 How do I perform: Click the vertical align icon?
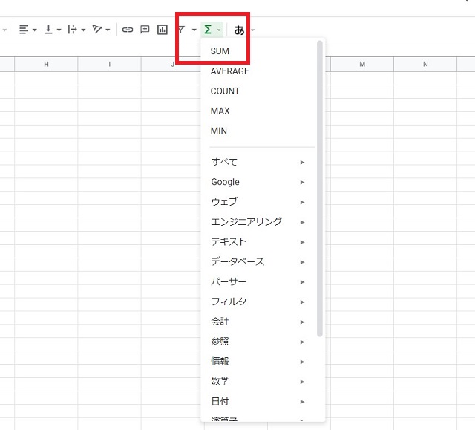(48, 30)
